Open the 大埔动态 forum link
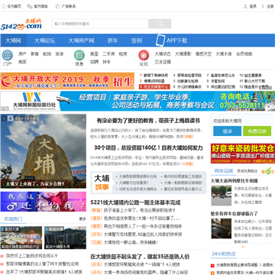 click(x=163, y=54)
